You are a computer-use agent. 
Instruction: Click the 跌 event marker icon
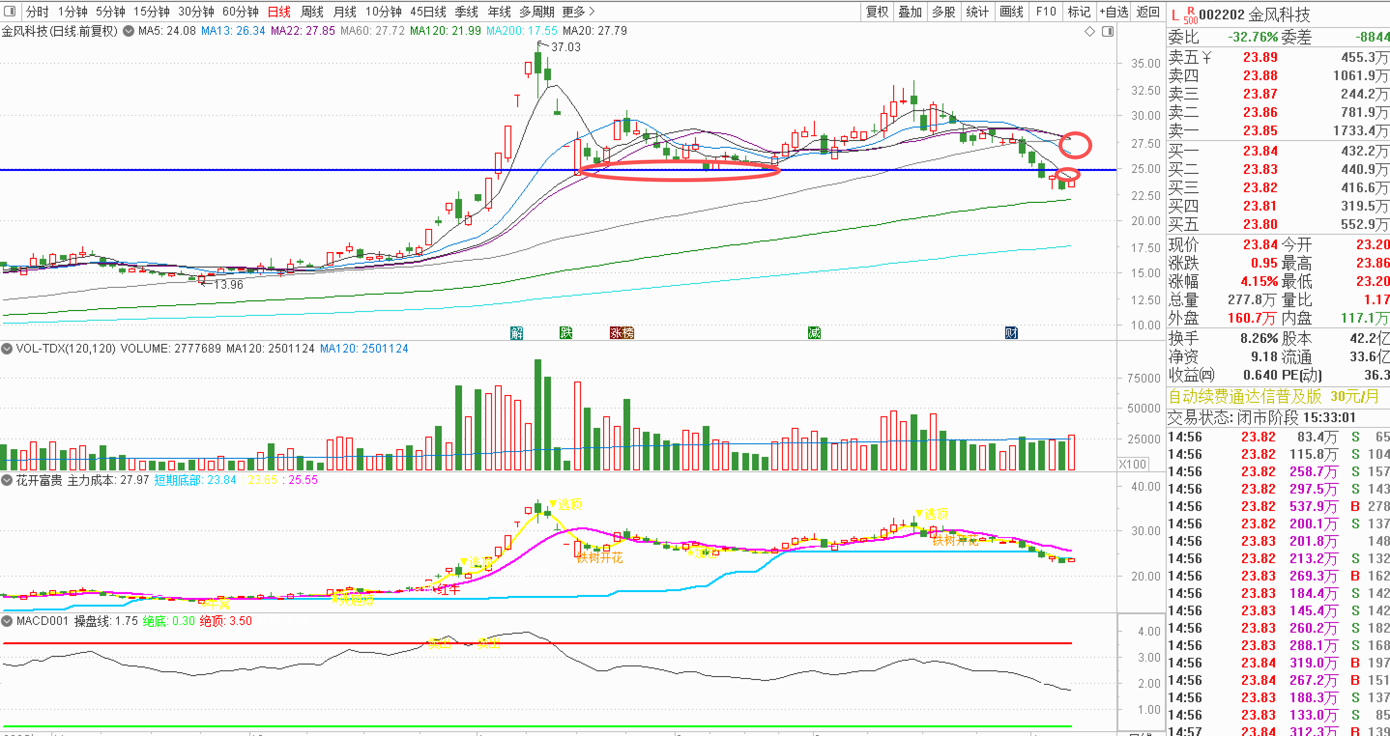coord(565,333)
